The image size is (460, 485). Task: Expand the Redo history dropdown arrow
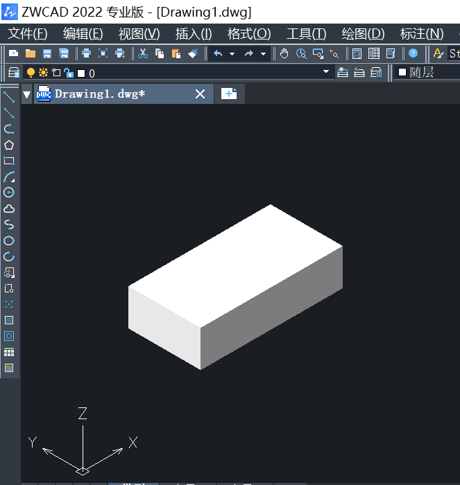263,54
